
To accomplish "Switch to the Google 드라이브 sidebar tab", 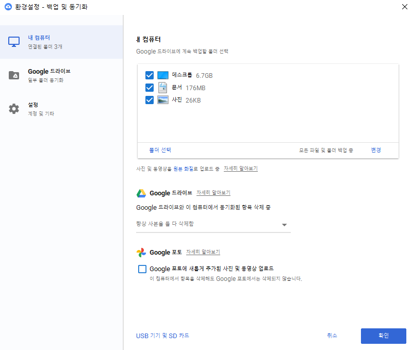I will point(61,75).
